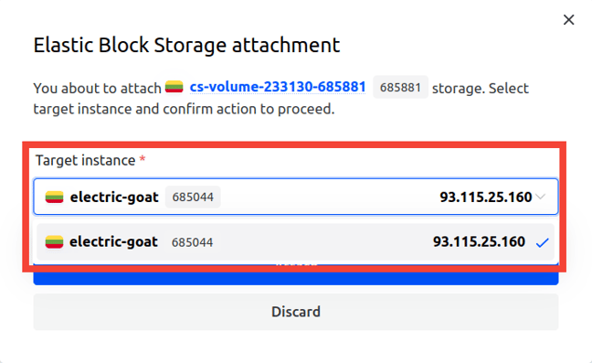592x363 pixels.
Task: Click the 'target instance and confirm action' description text
Action: point(184,109)
